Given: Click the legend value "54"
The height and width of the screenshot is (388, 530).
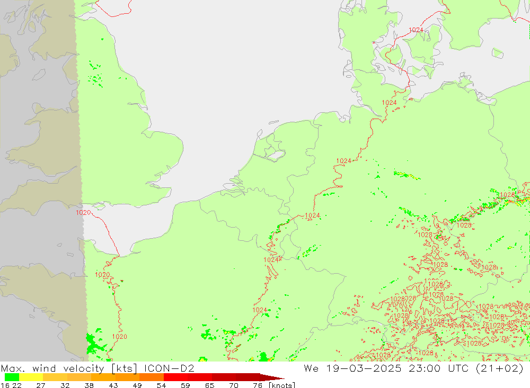Looking at the screenshot, I should tap(161, 385).
